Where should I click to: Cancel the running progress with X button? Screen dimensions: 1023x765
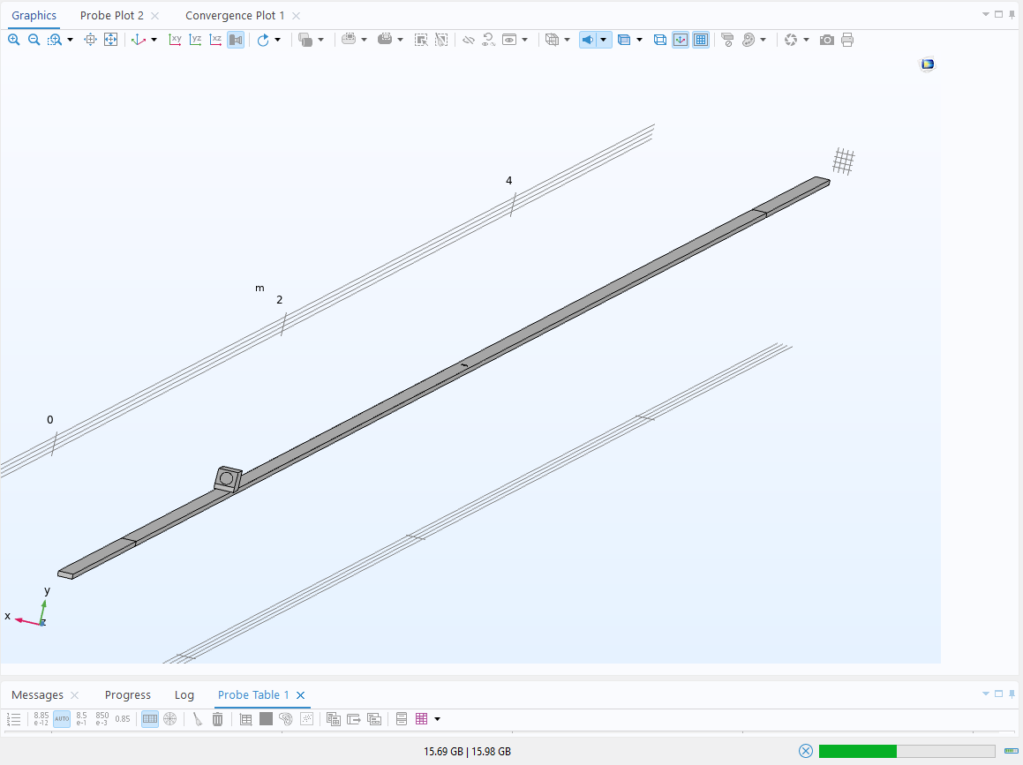805,751
